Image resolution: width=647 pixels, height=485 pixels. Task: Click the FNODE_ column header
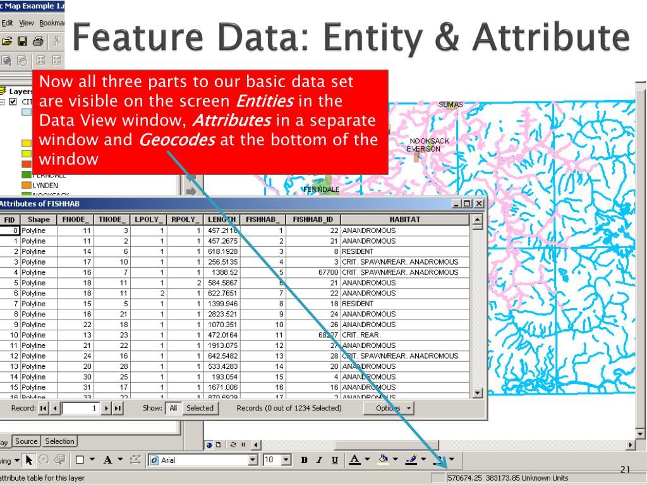click(76, 219)
